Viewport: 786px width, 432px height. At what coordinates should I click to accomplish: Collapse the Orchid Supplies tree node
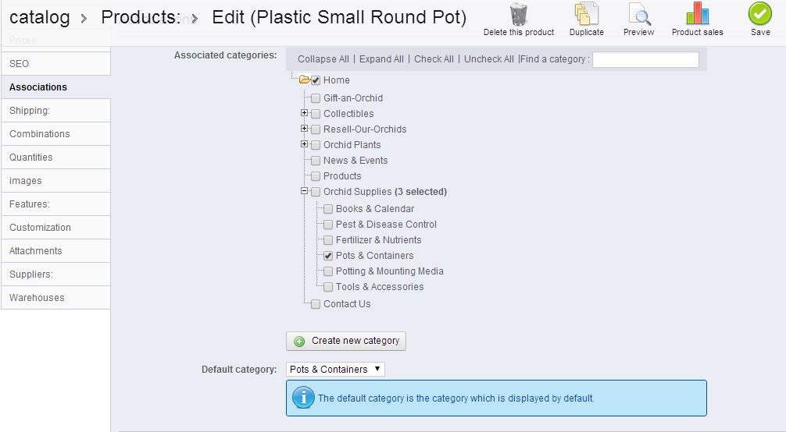point(305,191)
